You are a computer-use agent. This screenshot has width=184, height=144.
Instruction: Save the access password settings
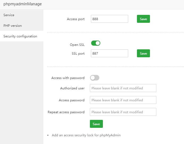(96, 124)
